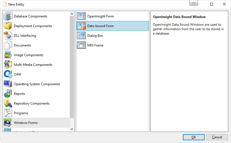Click the Dialog Box icon
The image size is (231, 143).
coord(81,36)
